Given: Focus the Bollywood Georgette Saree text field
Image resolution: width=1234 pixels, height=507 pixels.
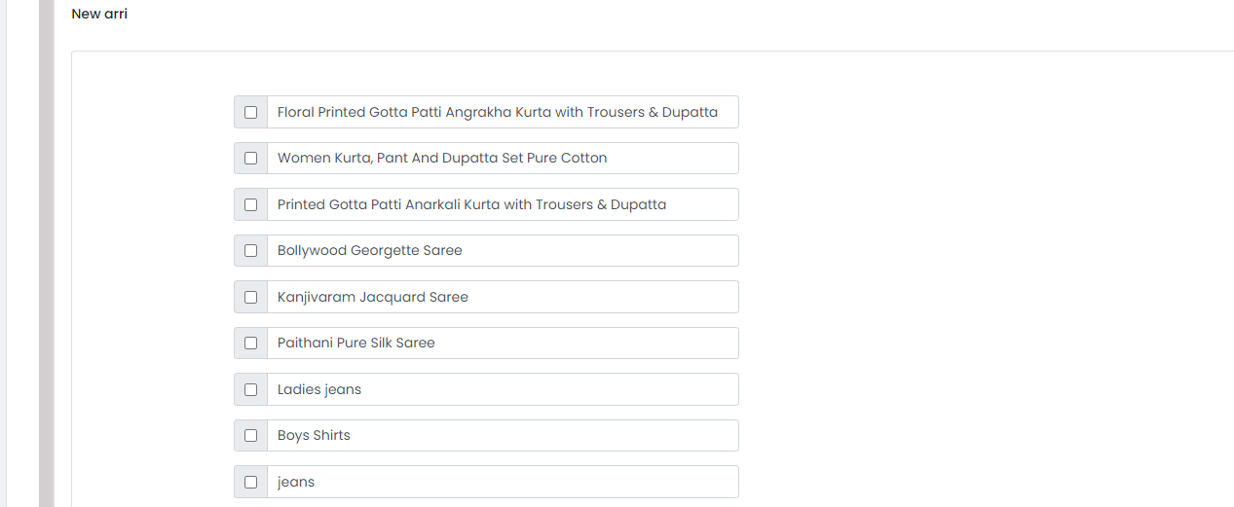Looking at the screenshot, I should 503,250.
